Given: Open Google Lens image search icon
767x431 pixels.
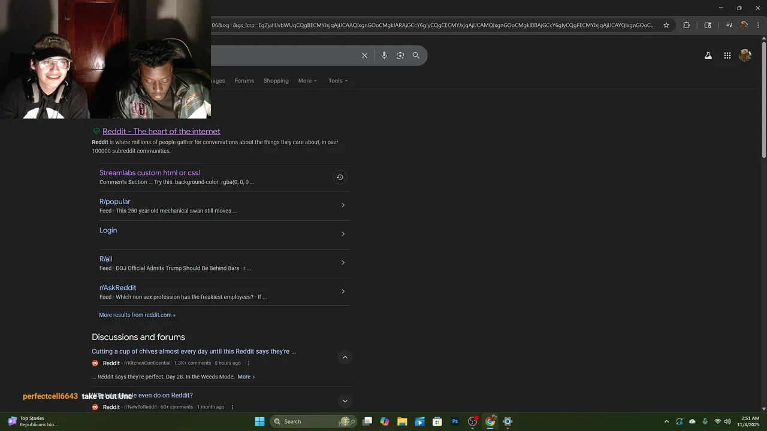Looking at the screenshot, I should coord(400,56).
